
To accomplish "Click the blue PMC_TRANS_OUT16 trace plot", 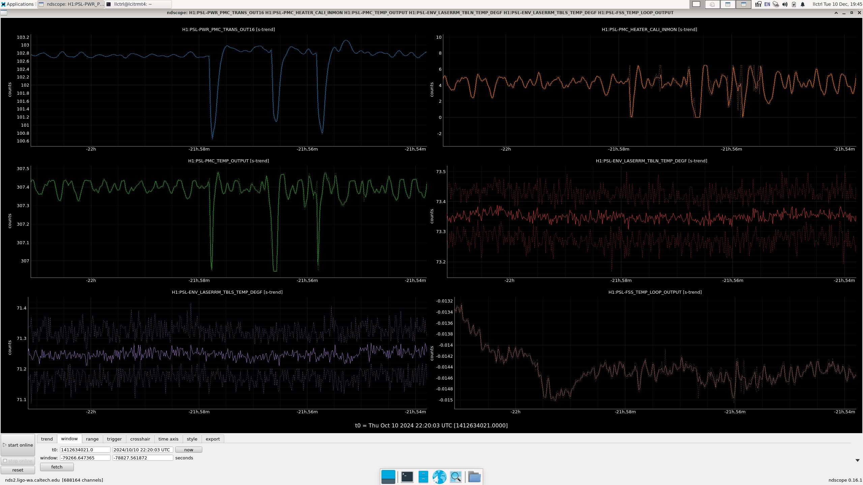I will 229,90.
